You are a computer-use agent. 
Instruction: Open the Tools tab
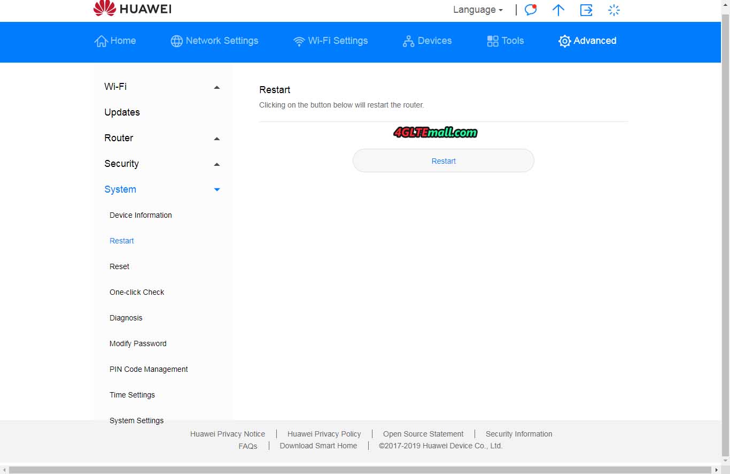click(505, 41)
